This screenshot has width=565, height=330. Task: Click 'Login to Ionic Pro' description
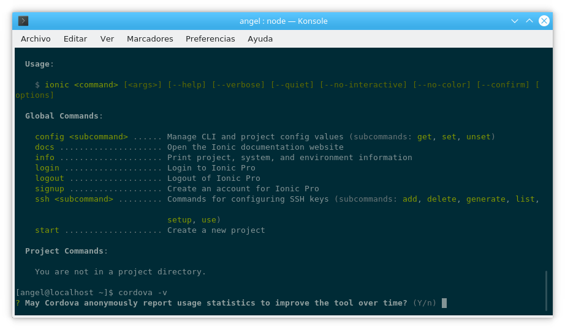pyautogui.click(x=211, y=168)
